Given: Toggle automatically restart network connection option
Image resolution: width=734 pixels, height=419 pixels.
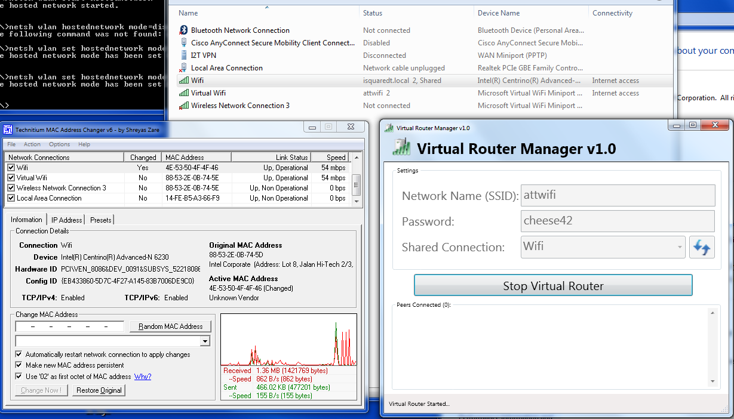Looking at the screenshot, I should [19, 355].
